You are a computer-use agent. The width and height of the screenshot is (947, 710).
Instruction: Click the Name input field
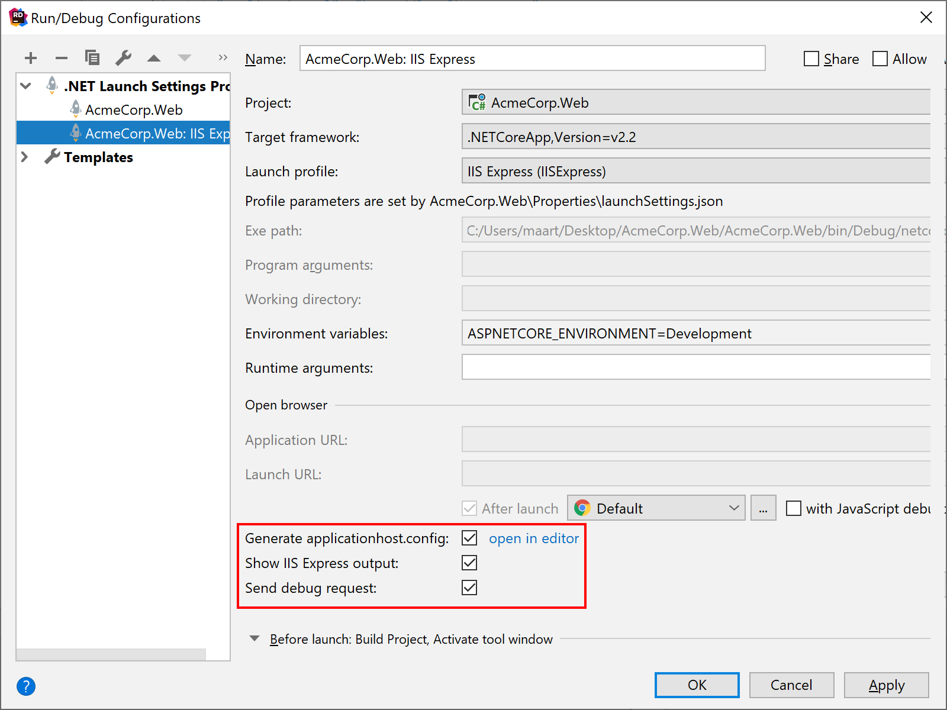point(532,59)
